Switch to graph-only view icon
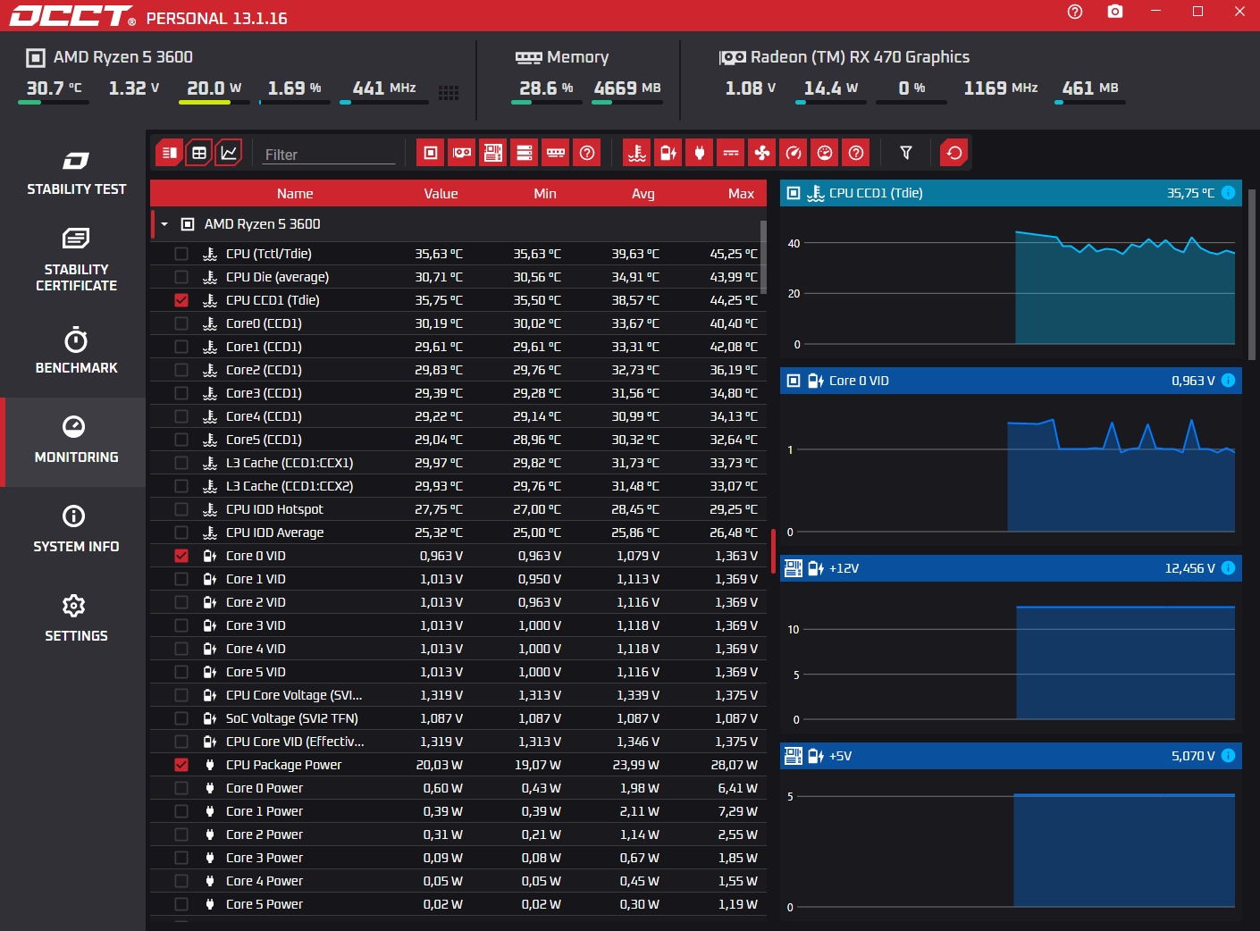This screenshot has height=931, width=1260. click(229, 153)
